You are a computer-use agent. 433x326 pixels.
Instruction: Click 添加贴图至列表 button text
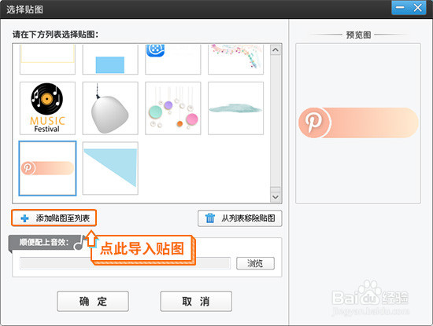pos(63,218)
